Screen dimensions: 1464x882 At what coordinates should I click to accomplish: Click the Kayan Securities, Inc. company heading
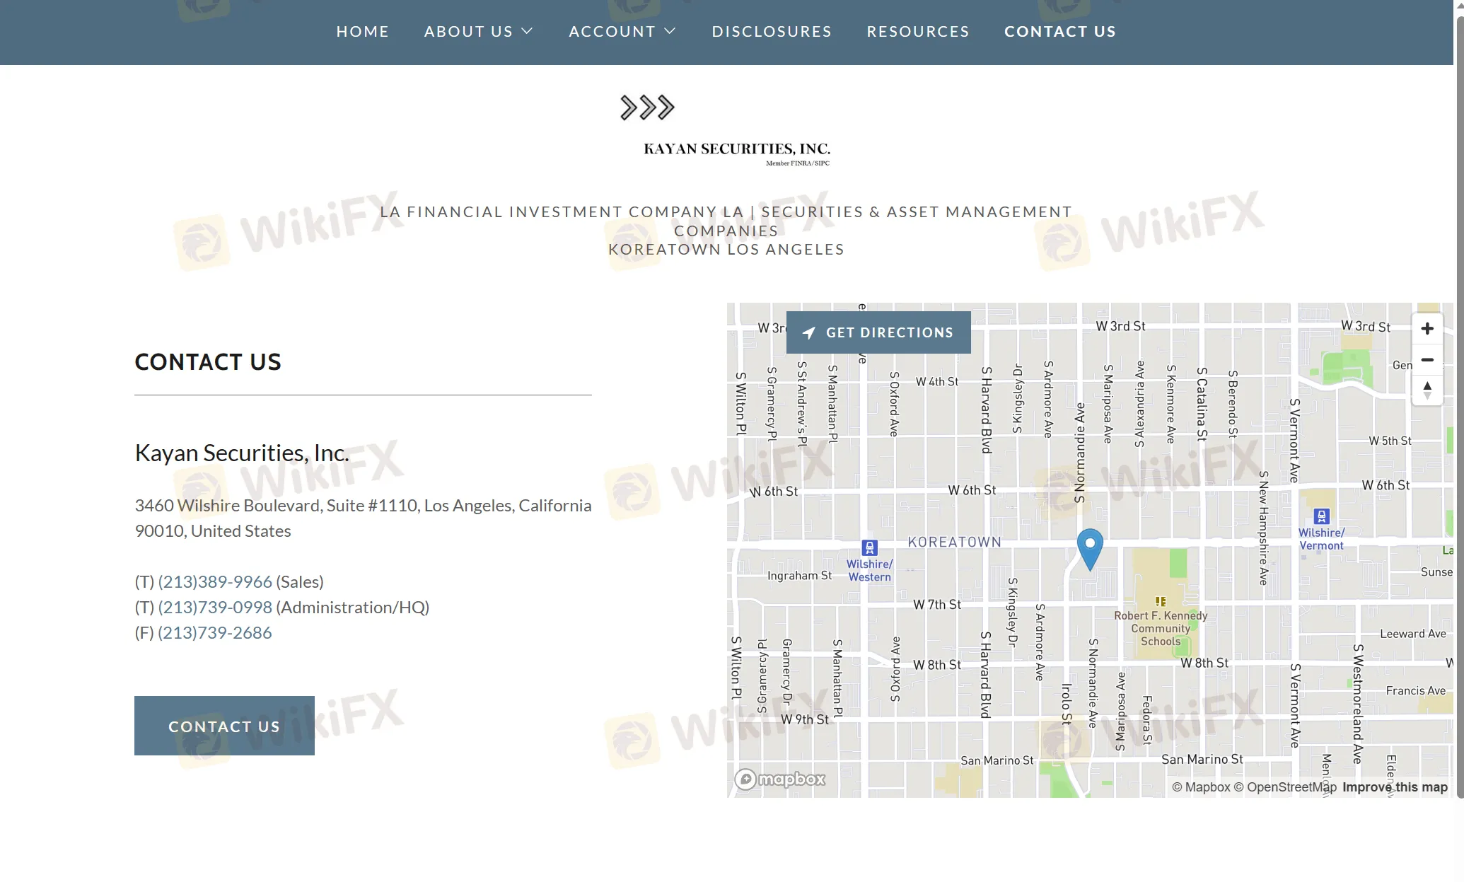click(242, 453)
